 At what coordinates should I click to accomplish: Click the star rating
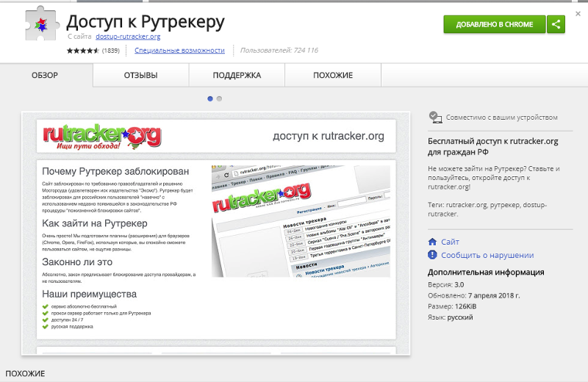point(83,51)
